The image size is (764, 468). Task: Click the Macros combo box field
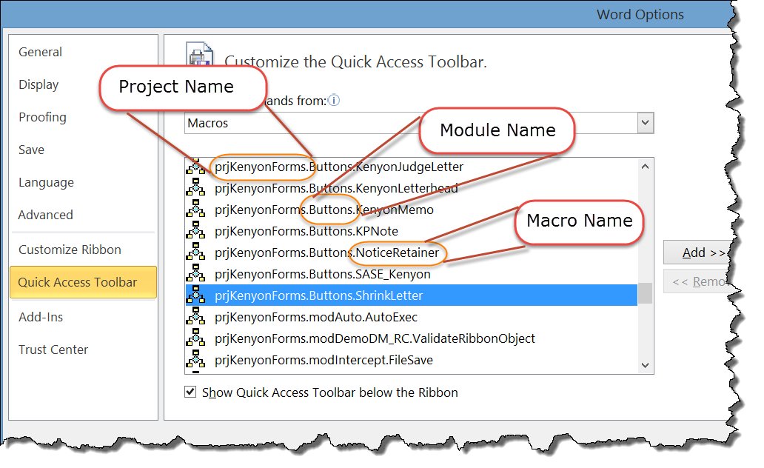pyautogui.click(x=419, y=123)
